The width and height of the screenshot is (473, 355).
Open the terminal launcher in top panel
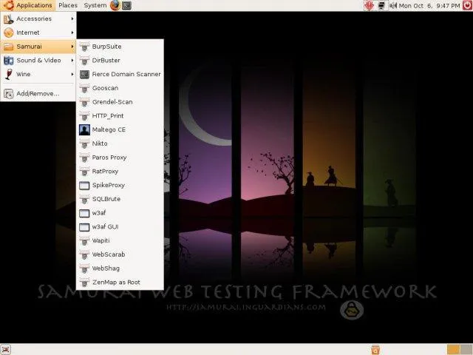127,5
